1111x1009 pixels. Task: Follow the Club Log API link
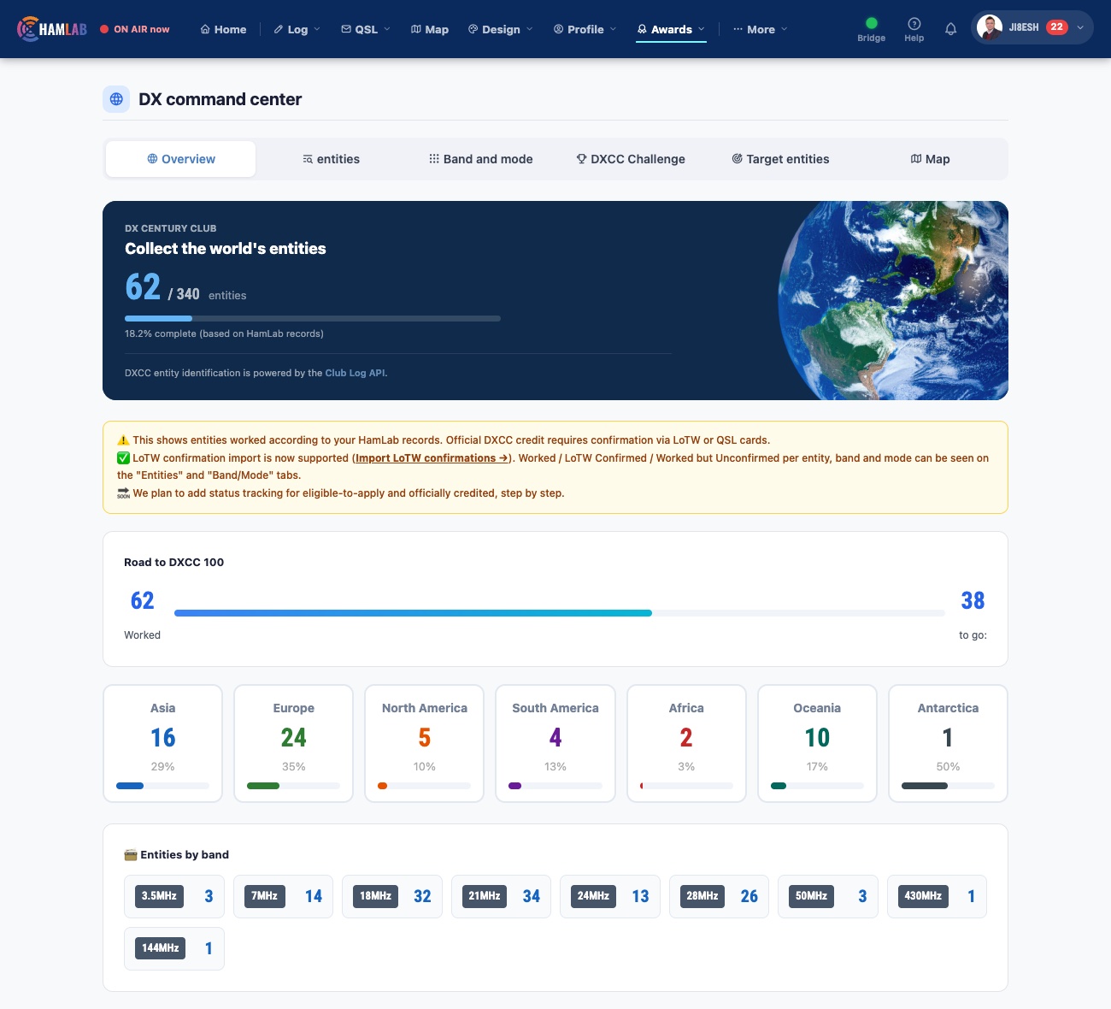click(355, 373)
